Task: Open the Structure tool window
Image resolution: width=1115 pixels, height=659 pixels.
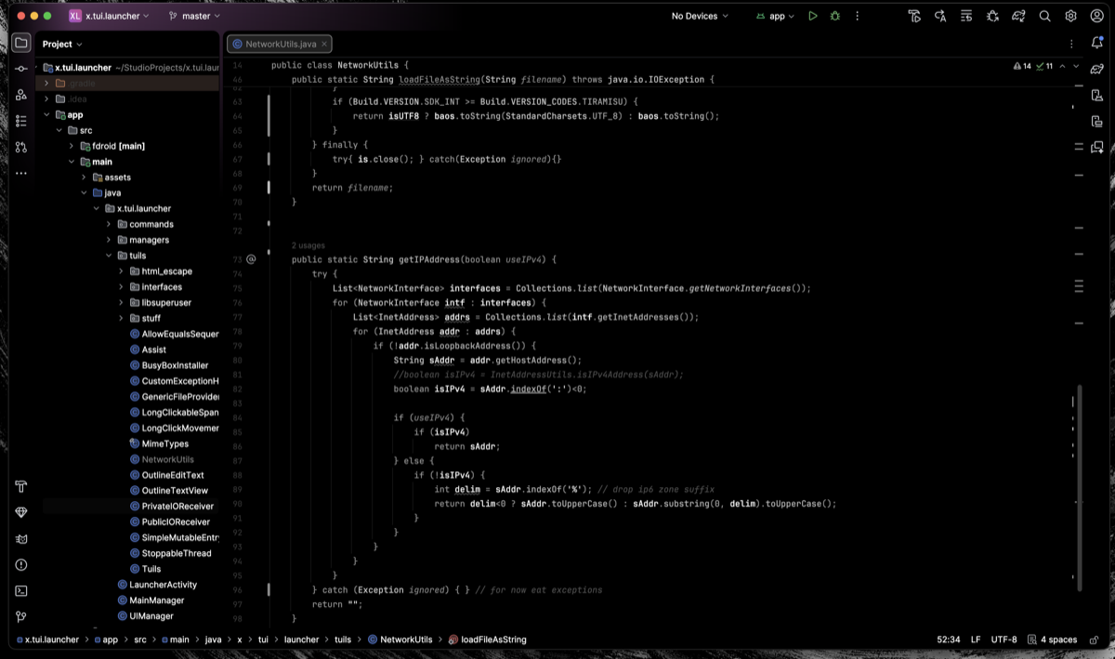Action: (21, 121)
